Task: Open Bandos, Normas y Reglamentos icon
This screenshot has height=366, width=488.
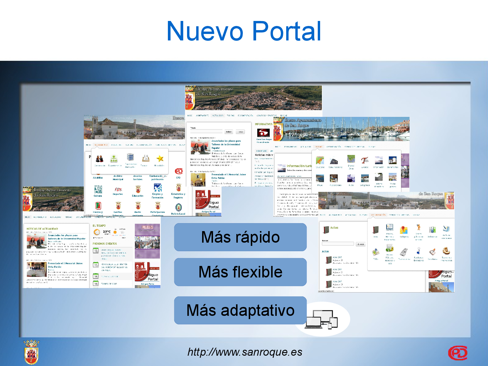Action: coord(389,227)
